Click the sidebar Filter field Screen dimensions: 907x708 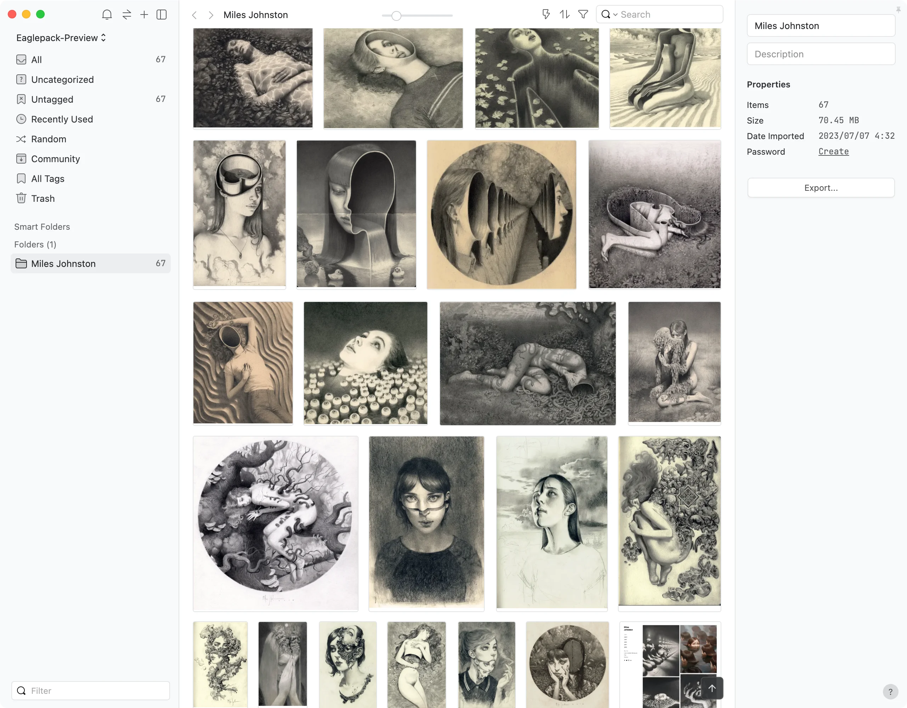tap(91, 691)
